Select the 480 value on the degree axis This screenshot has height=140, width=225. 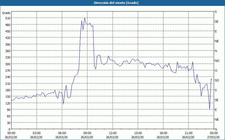click(8, 25)
